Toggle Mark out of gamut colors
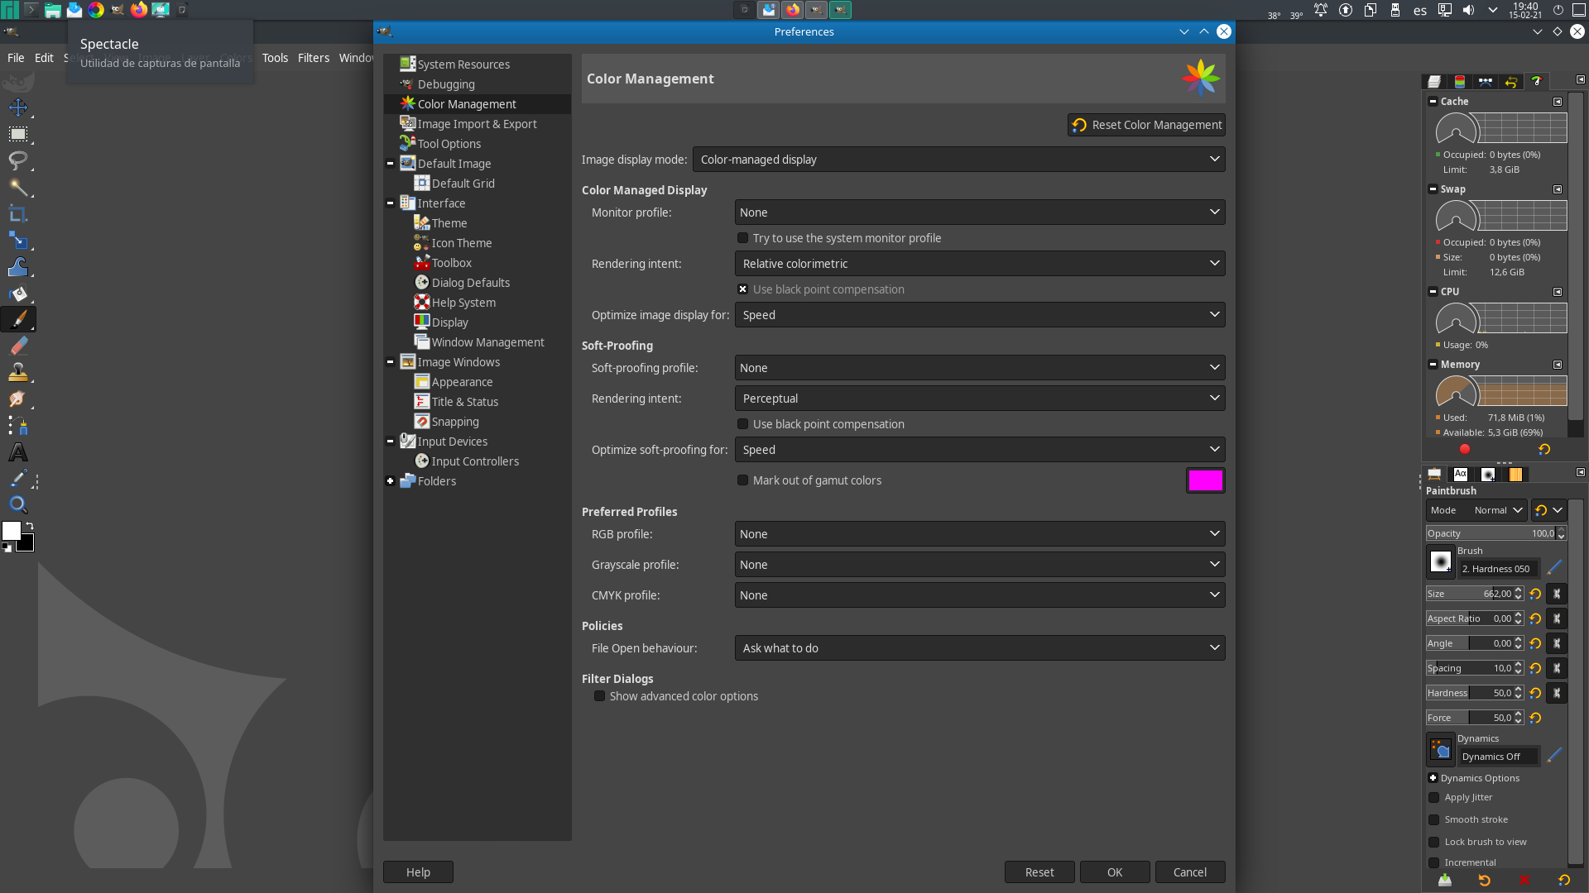The height and width of the screenshot is (893, 1589). [743, 480]
